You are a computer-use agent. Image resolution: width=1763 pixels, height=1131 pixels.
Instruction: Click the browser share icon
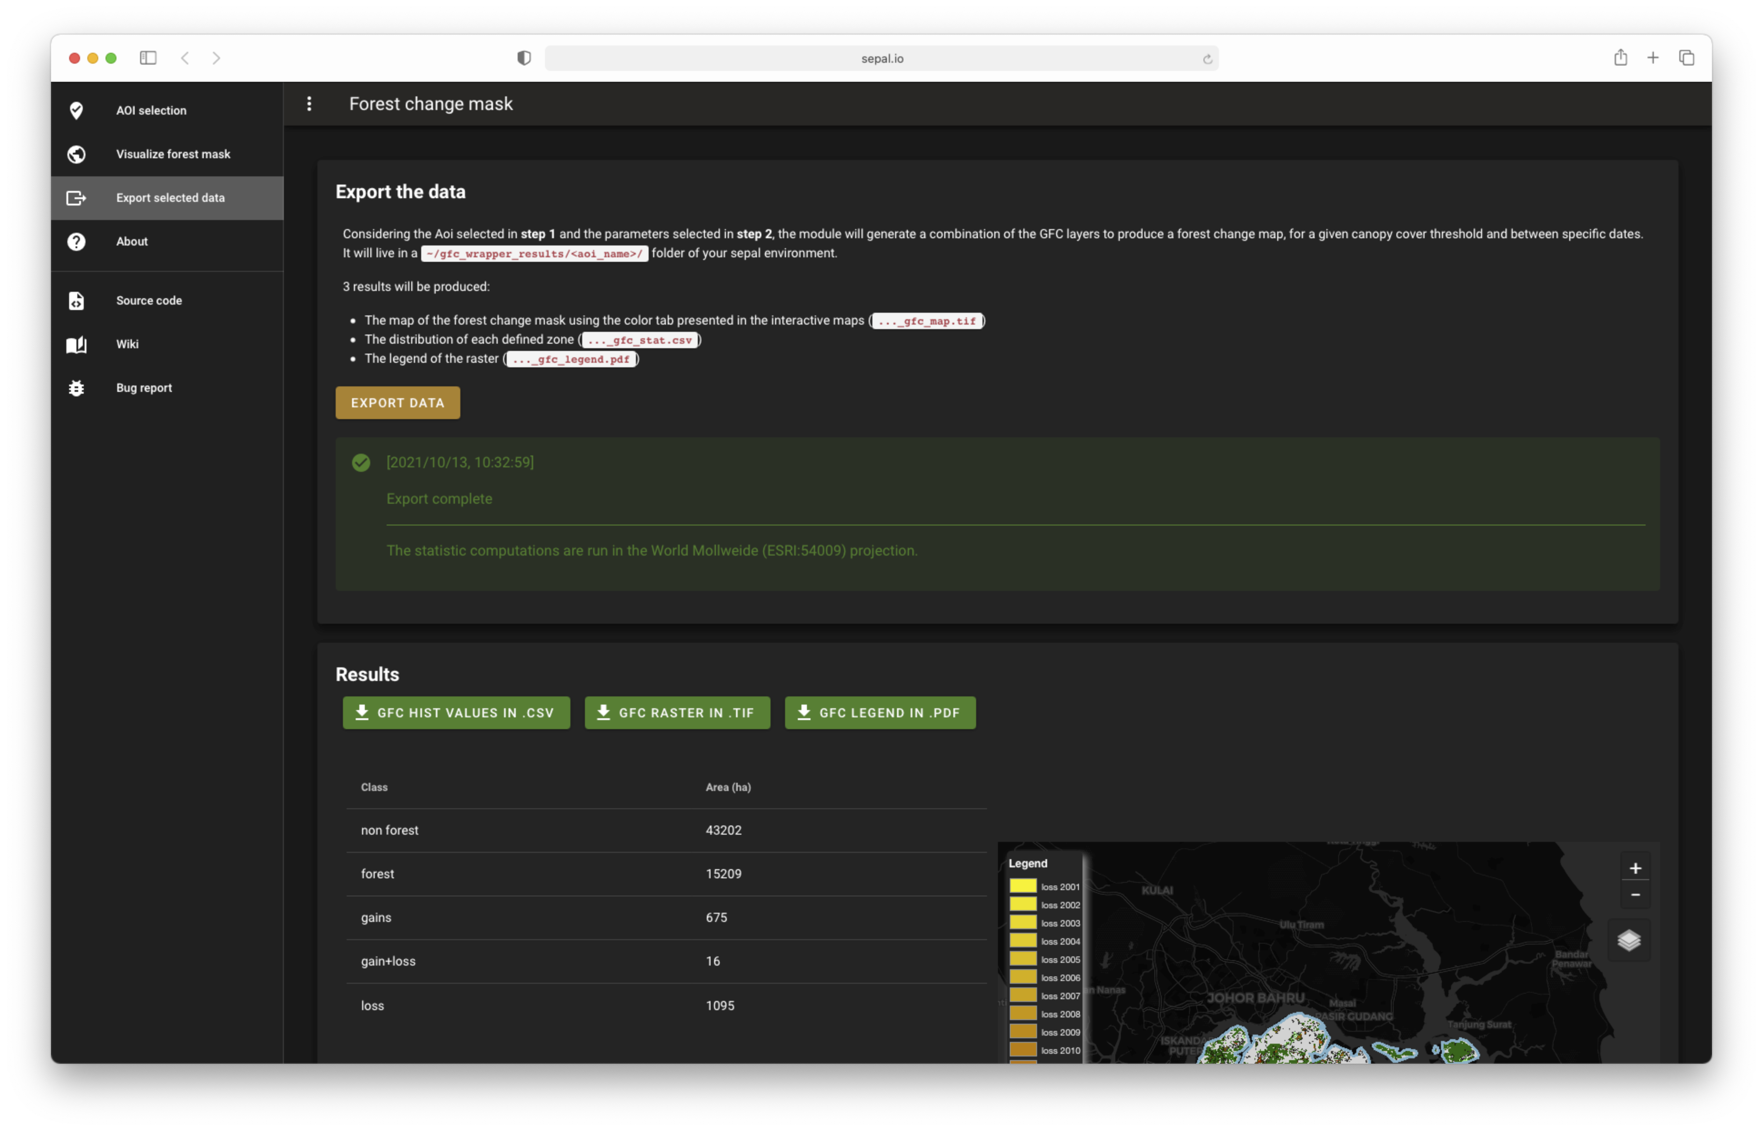[1620, 58]
